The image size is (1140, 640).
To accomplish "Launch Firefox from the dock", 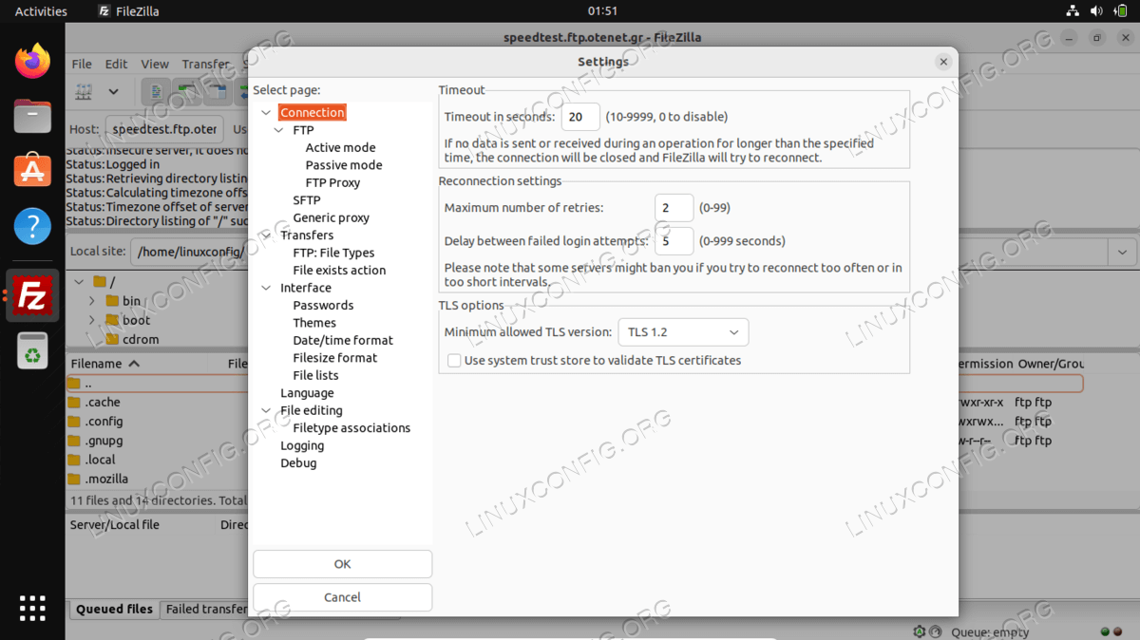I will [x=32, y=62].
